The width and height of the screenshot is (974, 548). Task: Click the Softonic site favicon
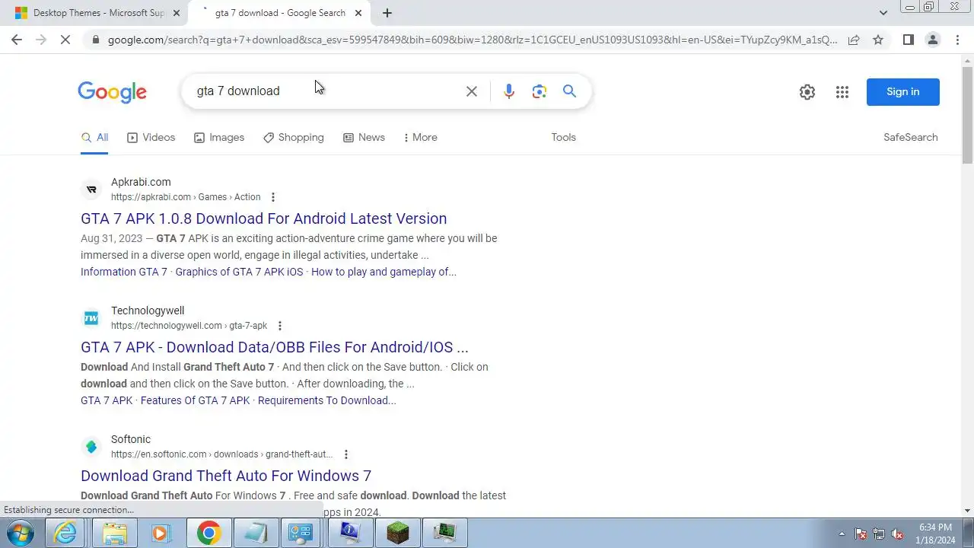coord(91,447)
